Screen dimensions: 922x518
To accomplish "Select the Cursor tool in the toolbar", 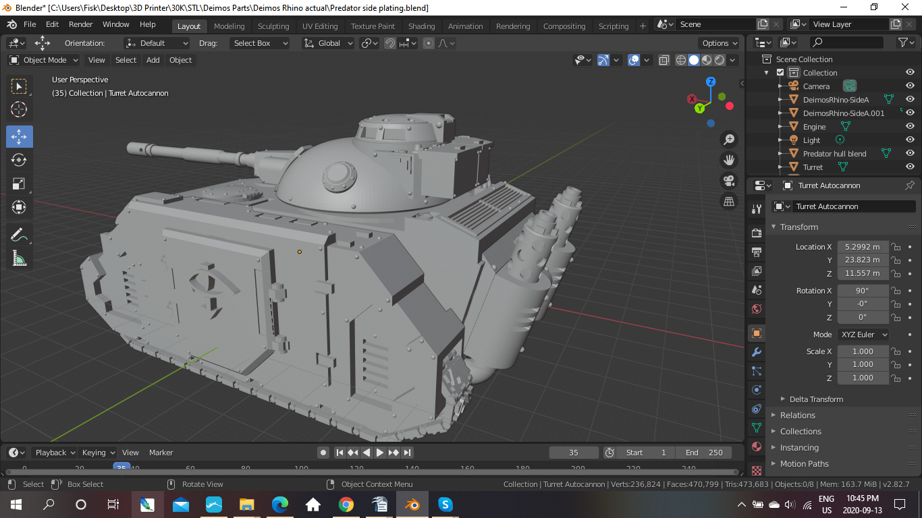I will pyautogui.click(x=19, y=110).
